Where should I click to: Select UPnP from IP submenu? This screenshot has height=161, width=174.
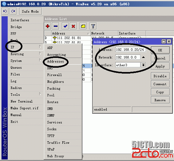point(63,149)
